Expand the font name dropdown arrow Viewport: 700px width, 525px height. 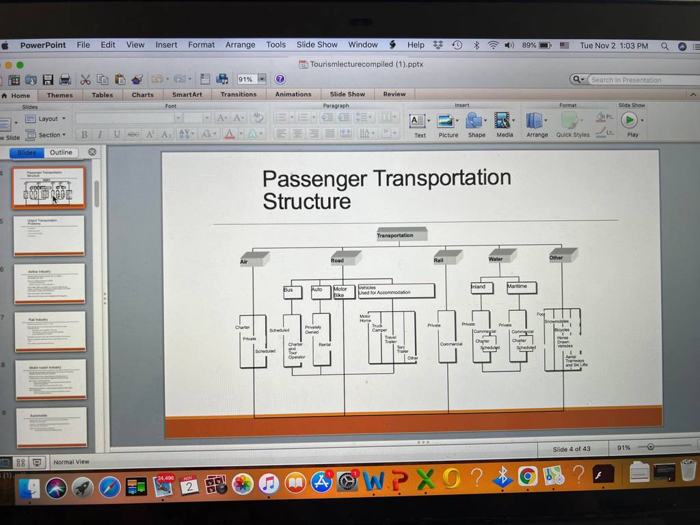coord(178,118)
